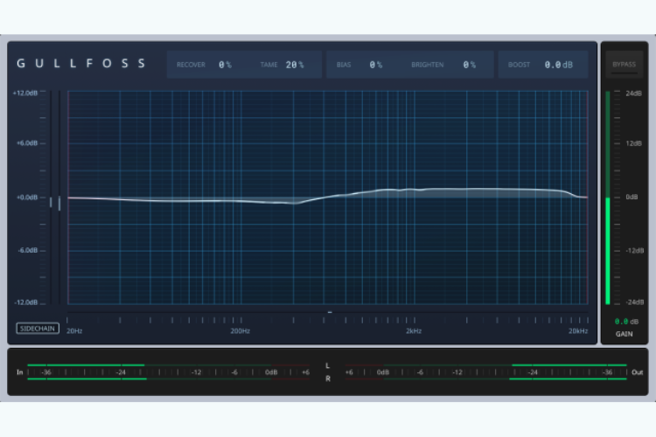Click the 200Hz frequency label
The image size is (656, 437).
pos(241,330)
